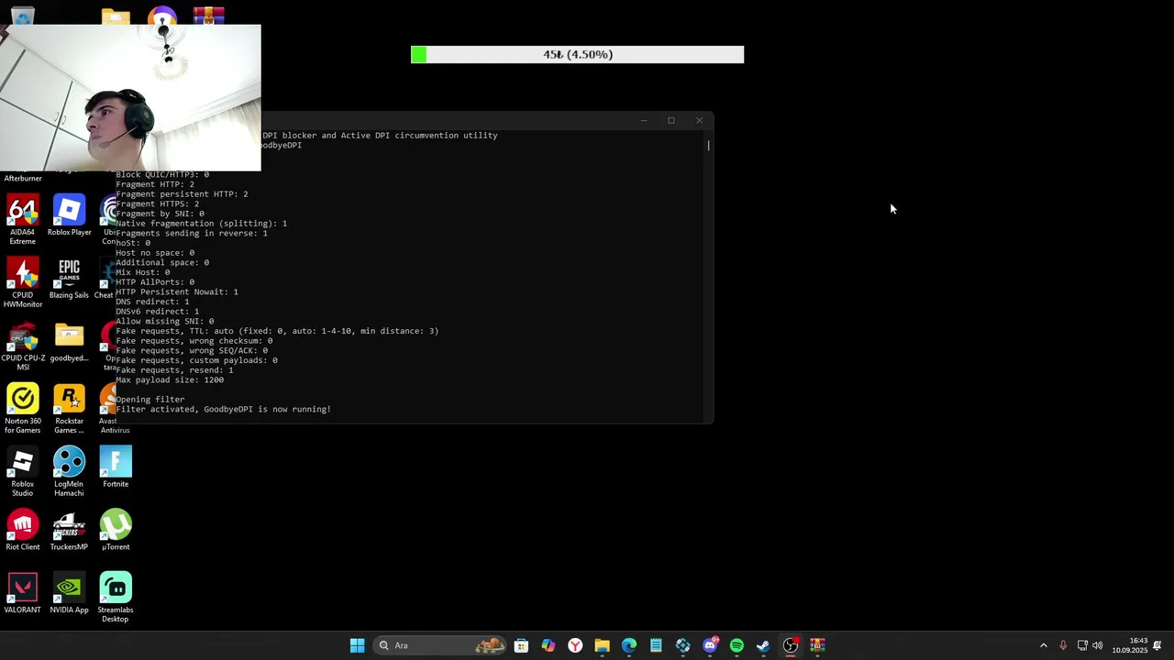Viewport: 1174px width, 660px height.
Task: Open CPUID CPU-Z MSI shortcut
Action: pos(23,346)
